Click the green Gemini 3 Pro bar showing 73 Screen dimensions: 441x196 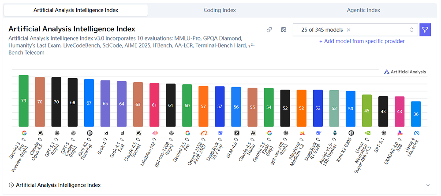tap(23, 101)
